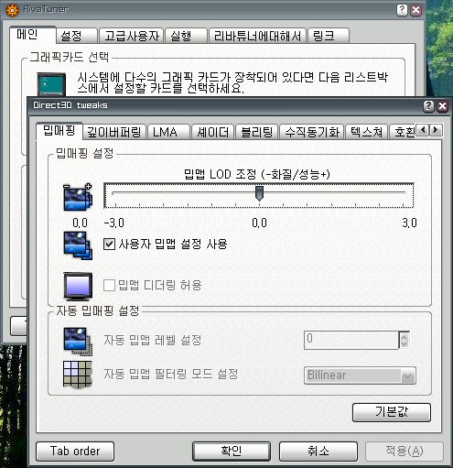Click the mipmap dithering monitor icon
Image resolution: width=453 pixels, height=468 pixels.
[78, 287]
